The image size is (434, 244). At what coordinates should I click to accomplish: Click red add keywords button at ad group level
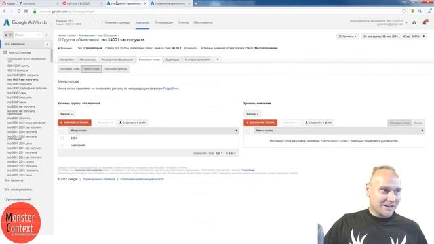pos(75,123)
